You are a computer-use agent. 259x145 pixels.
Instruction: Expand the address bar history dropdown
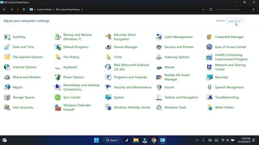click(203, 10)
